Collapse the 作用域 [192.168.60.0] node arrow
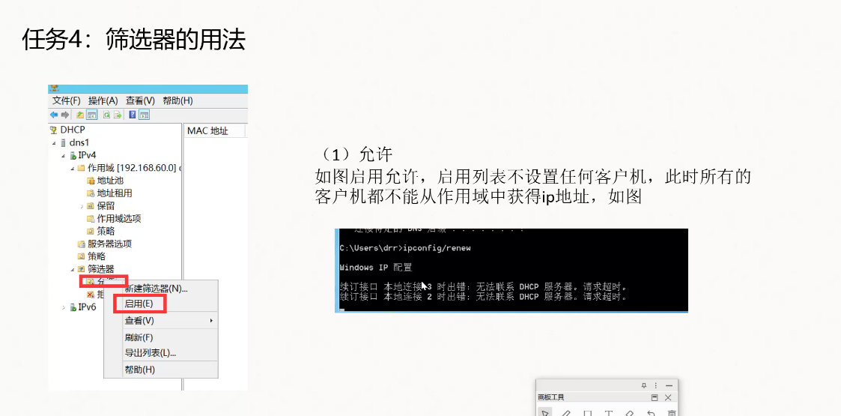Screen dimensions: 841x416 click(73, 168)
